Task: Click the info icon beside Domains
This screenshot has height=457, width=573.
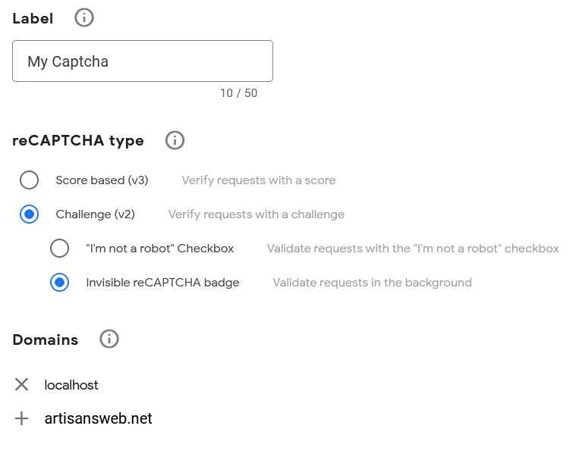Action: click(x=109, y=339)
